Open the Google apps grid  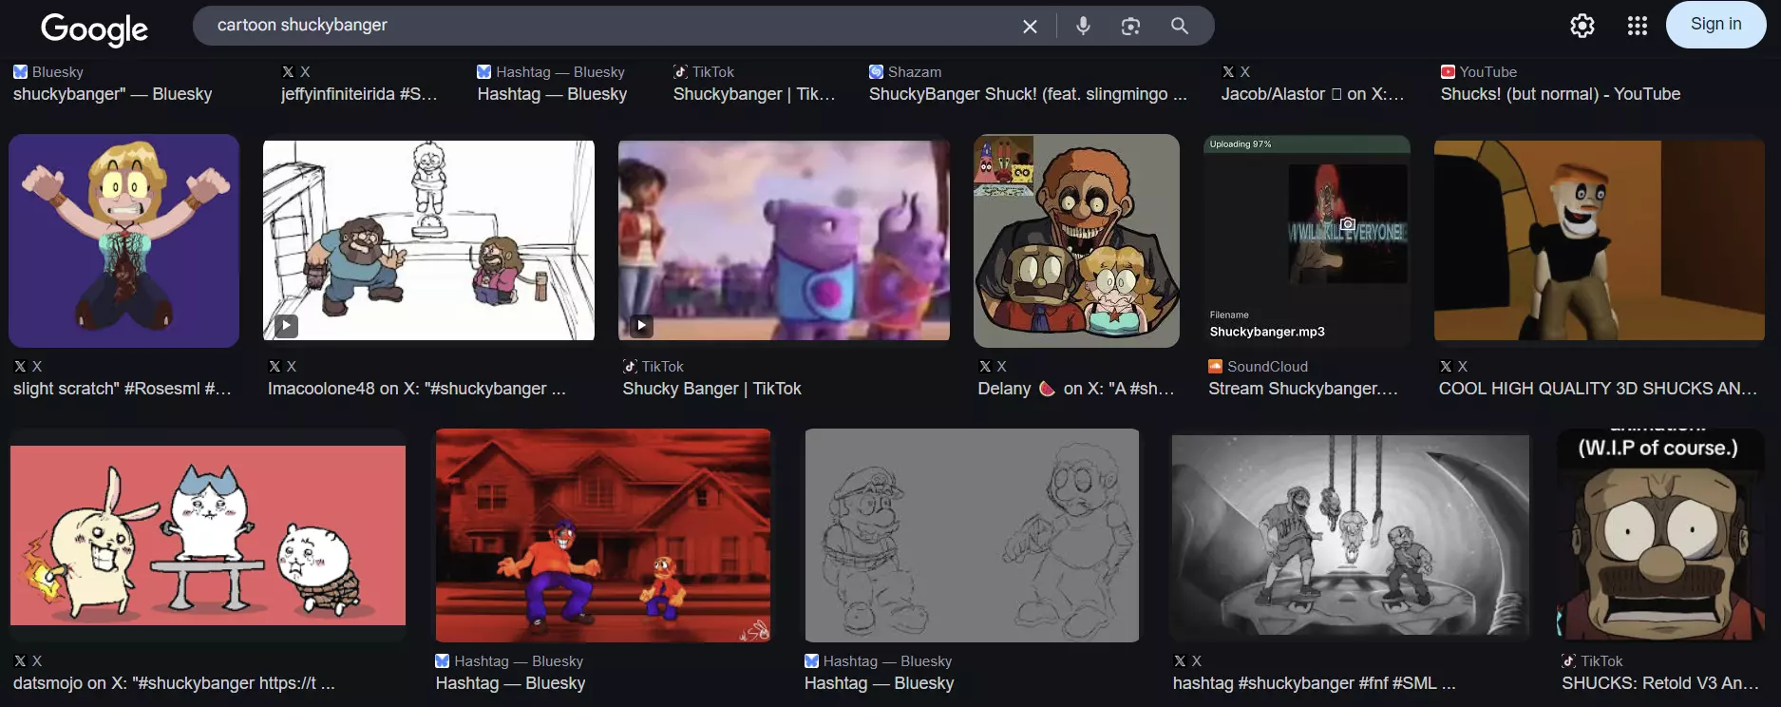click(1637, 26)
